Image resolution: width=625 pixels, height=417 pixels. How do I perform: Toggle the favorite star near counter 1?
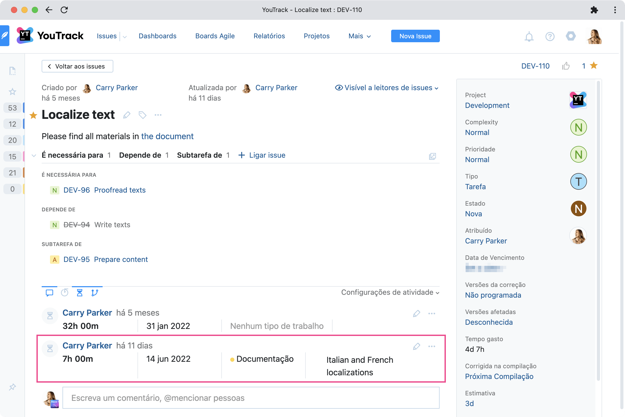click(x=594, y=66)
